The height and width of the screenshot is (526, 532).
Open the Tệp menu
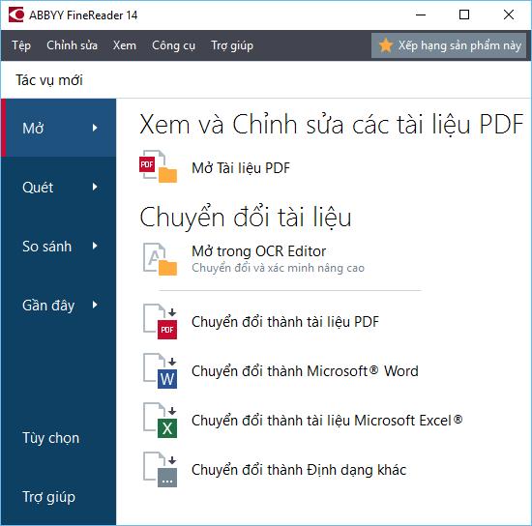tap(21, 45)
